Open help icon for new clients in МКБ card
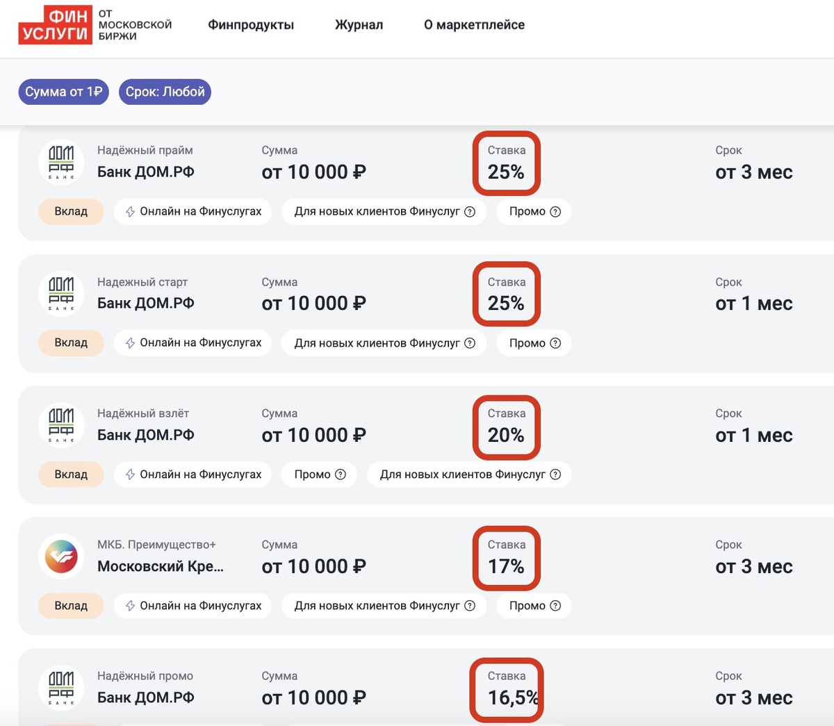 point(470,606)
